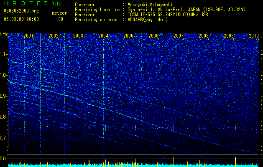
Task: Click the 0.7 frequency axis label
Action: click(x=3, y=138)
